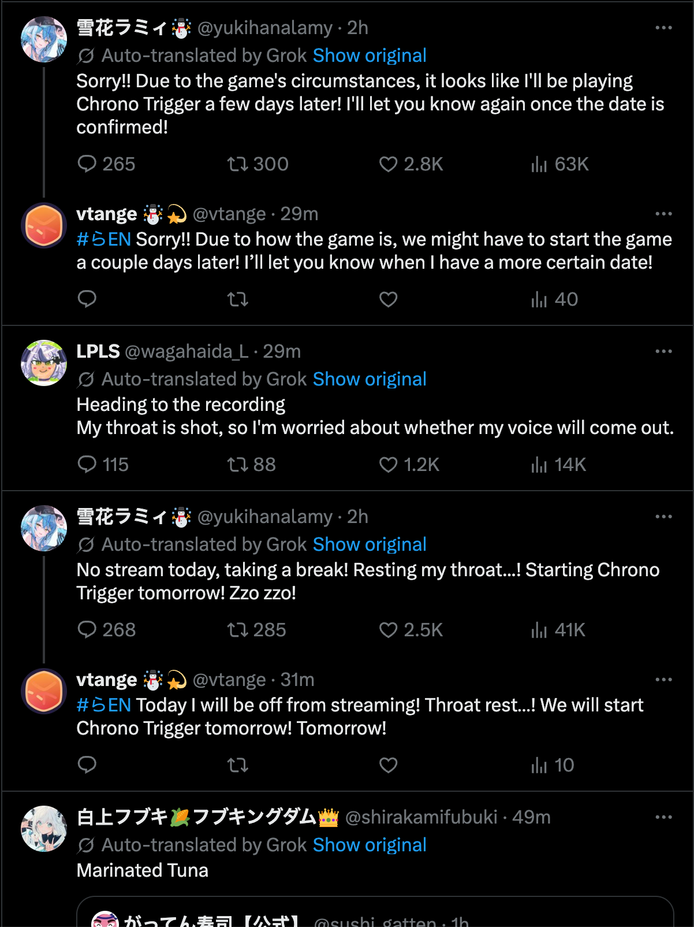
Task: Retweet vtange's 29m tweet
Action: click(237, 299)
